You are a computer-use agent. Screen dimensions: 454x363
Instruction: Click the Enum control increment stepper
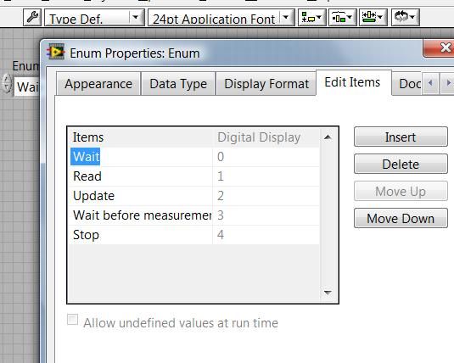(7, 79)
